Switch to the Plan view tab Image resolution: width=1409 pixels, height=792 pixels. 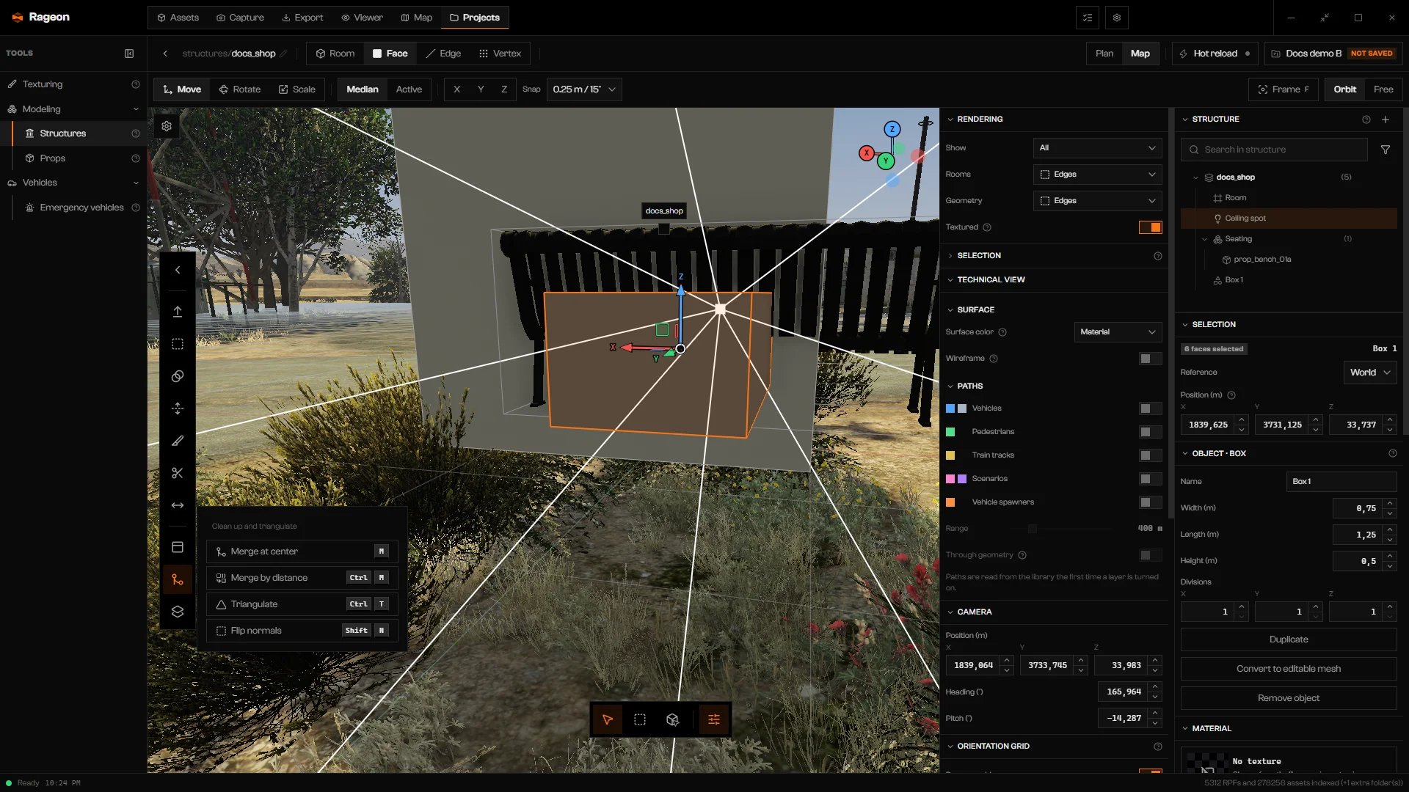coord(1104,54)
